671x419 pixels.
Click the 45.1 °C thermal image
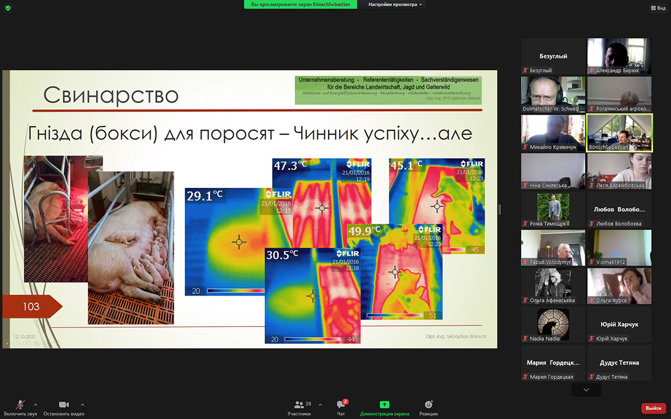coord(437,206)
